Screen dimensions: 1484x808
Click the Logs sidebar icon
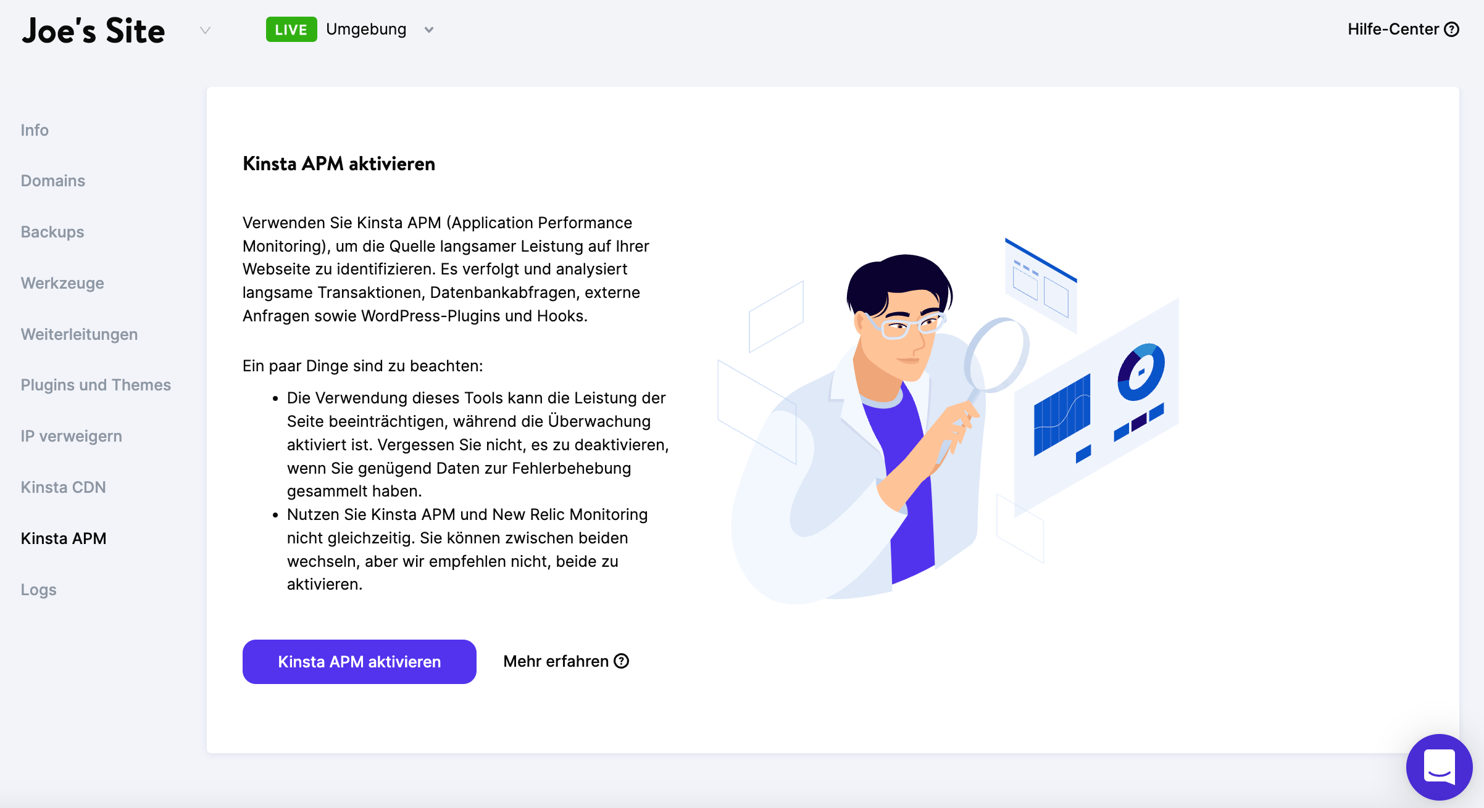pyautogui.click(x=38, y=589)
